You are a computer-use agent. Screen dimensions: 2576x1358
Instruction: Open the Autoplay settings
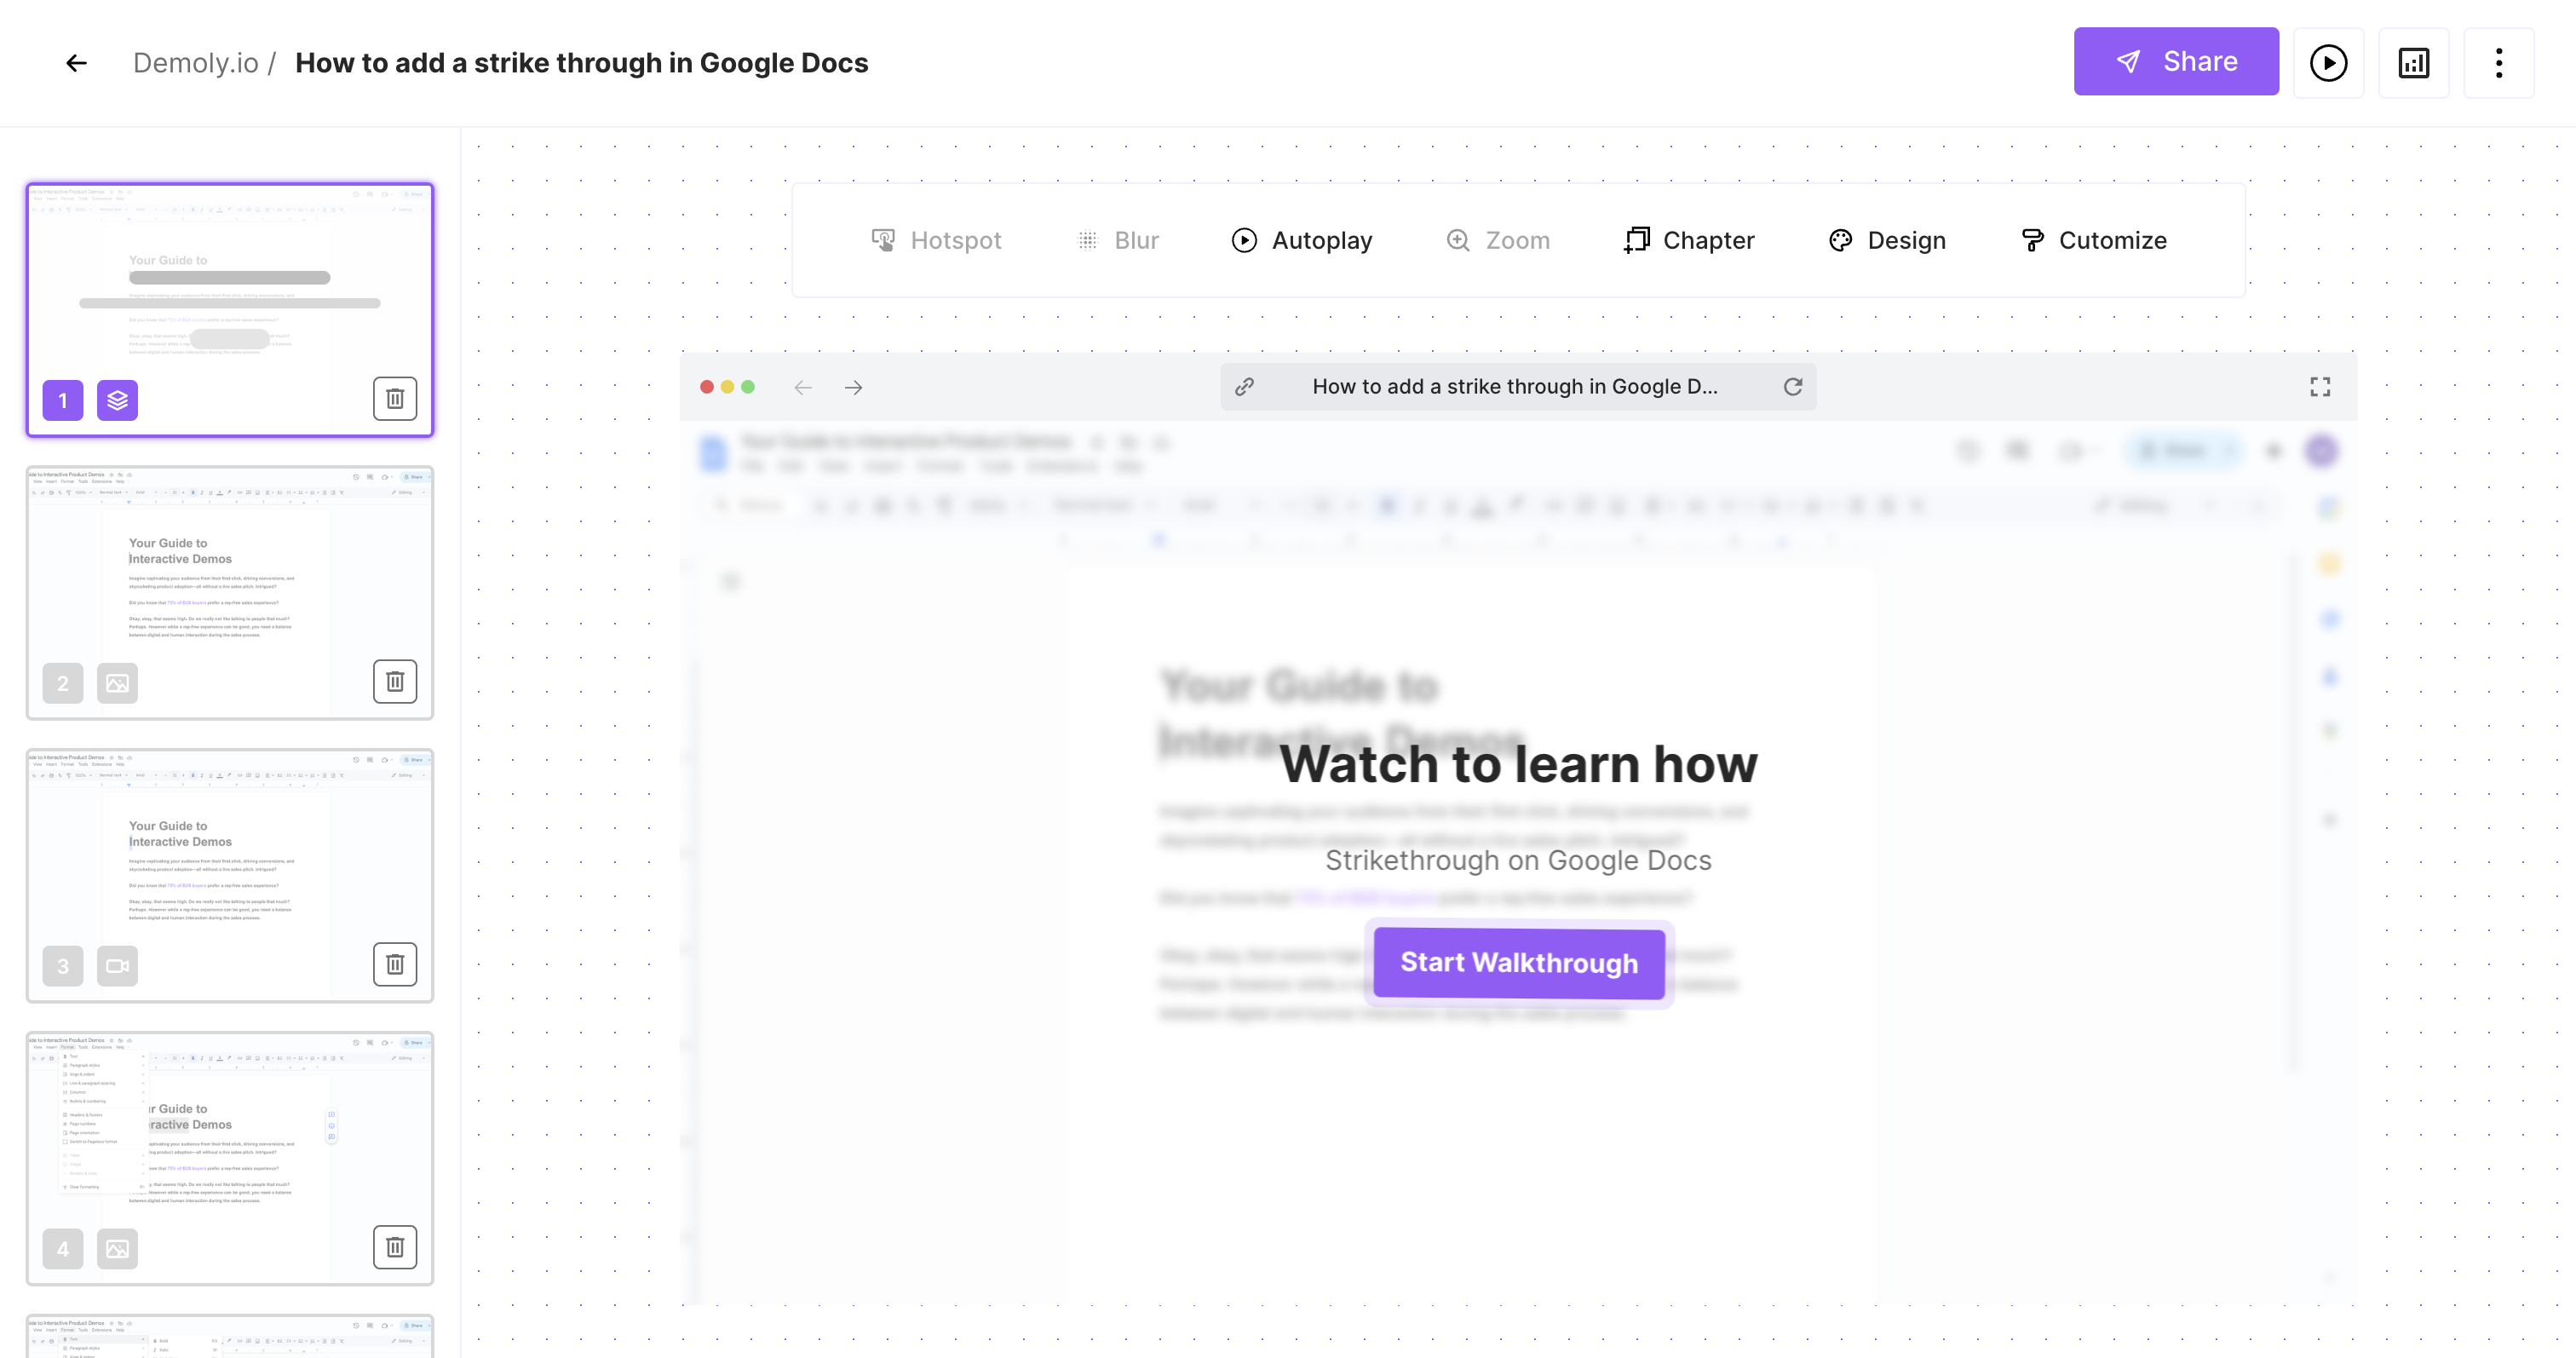tap(1302, 240)
